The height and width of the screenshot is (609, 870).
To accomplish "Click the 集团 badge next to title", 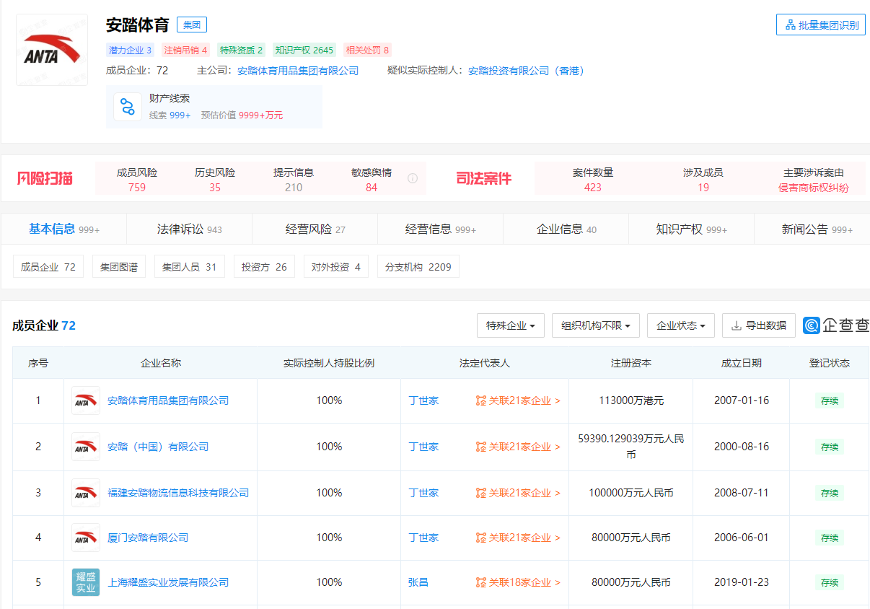I will tap(192, 25).
